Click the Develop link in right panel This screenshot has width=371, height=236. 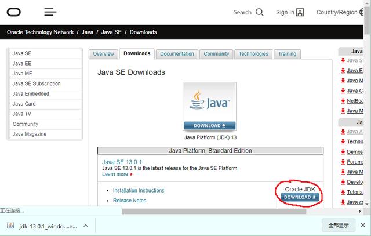pos(355,182)
